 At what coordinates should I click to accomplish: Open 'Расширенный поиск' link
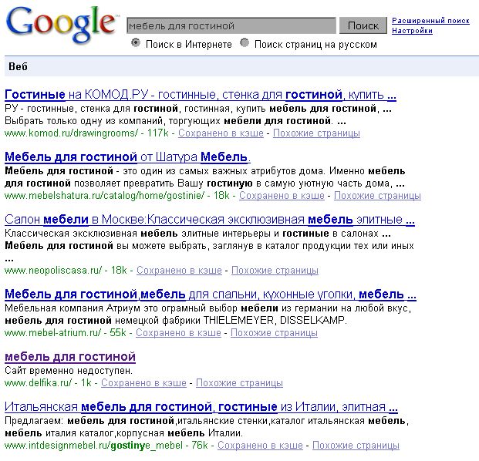click(430, 21)
